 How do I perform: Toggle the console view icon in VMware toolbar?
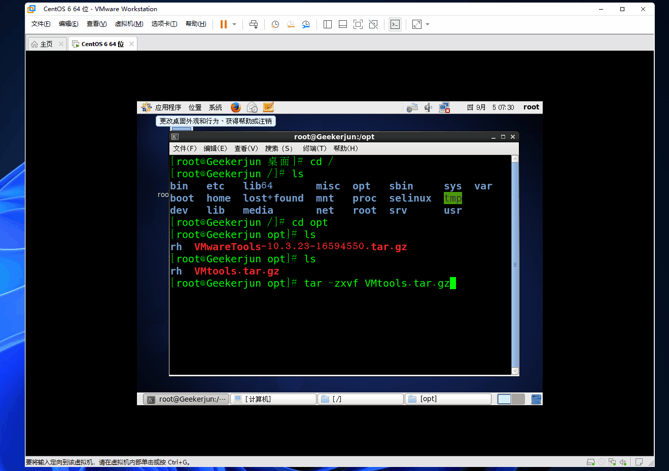tap(395, 24)
